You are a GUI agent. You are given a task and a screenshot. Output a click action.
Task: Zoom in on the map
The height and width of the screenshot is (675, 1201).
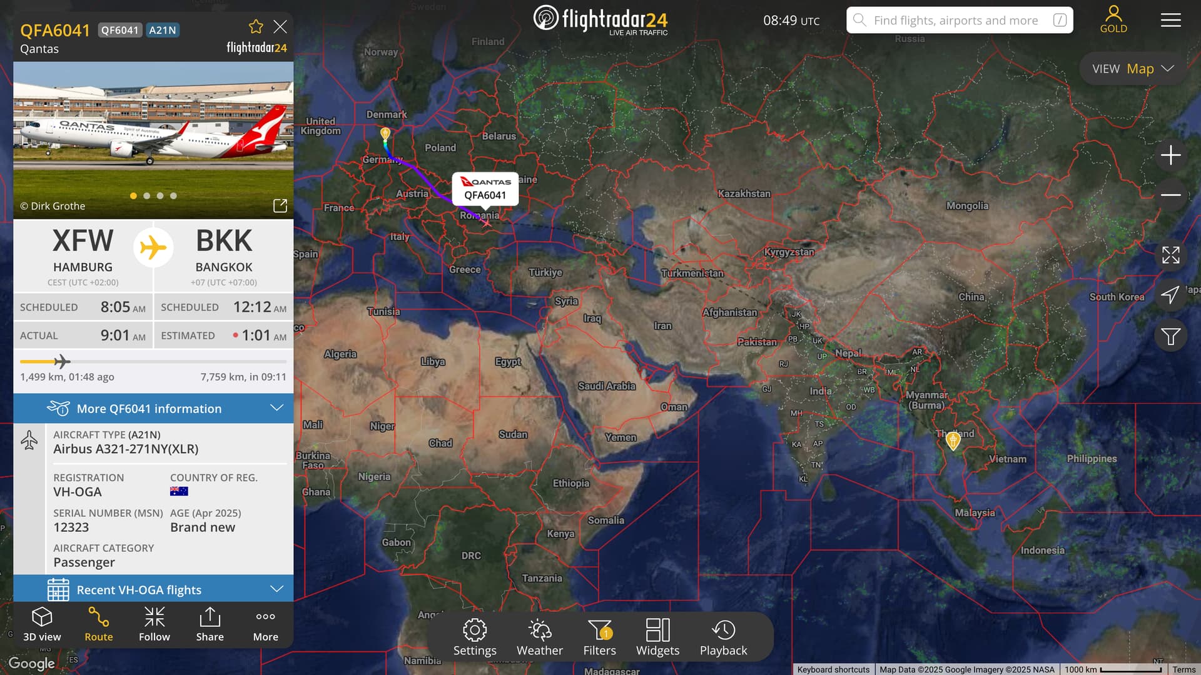1170,155
